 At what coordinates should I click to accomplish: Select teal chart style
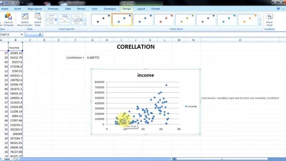click(227, 19)
